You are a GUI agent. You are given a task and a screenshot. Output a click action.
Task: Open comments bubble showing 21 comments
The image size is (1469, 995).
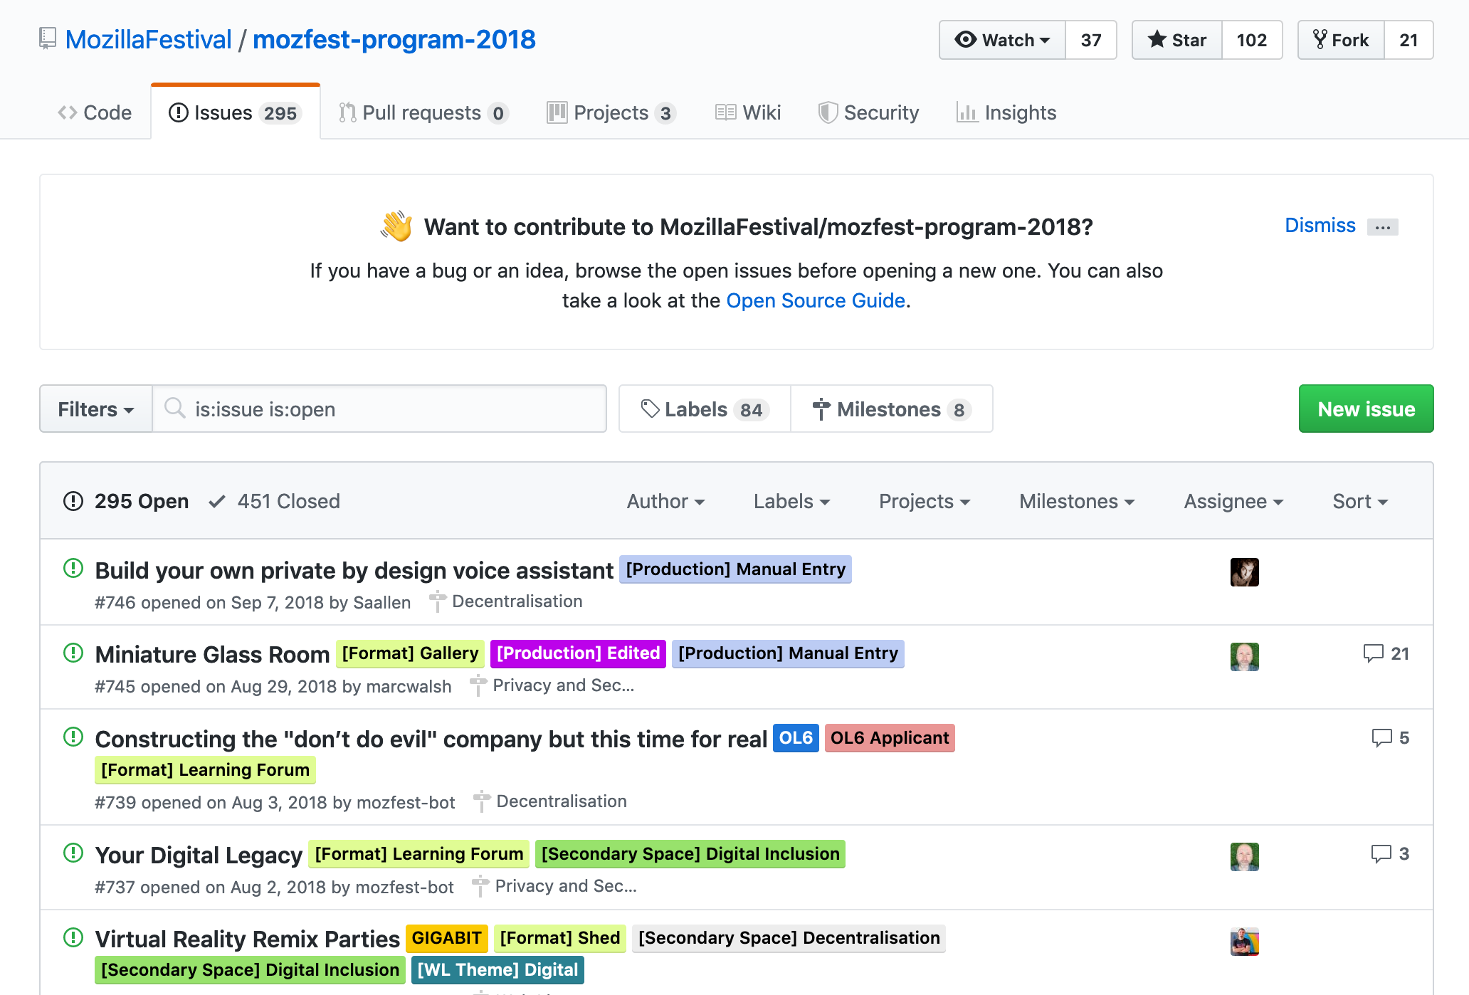(1385, 653)
